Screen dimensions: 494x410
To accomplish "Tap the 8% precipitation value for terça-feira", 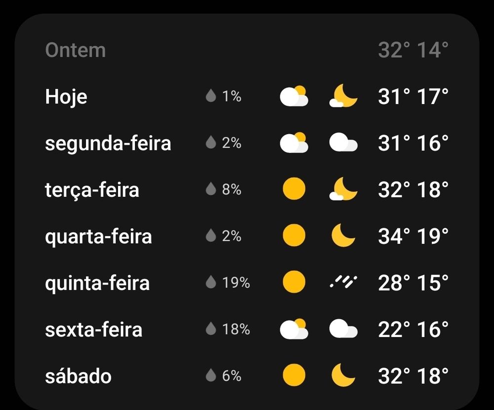I will [x=232, y=189].
